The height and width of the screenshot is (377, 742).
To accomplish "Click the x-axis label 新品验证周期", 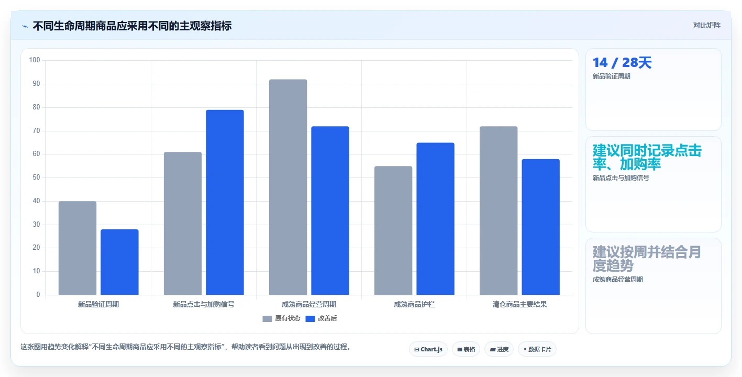I will coord(98,304).
